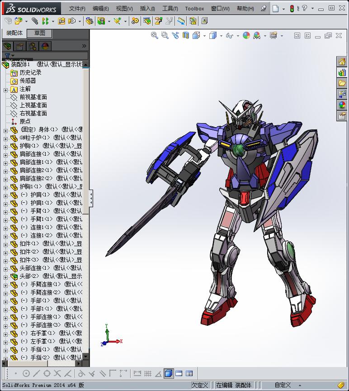Click the View Orientation cube icon
Viewport: 349px width, 391px height.
(196, 36)
